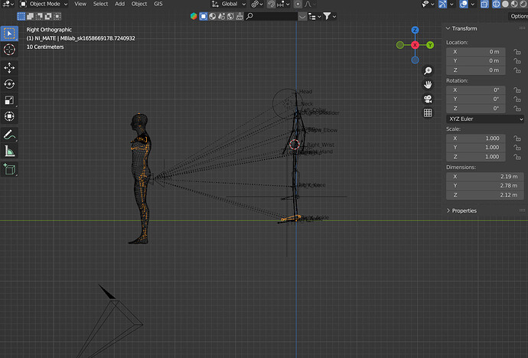Click the search field

pyautogui.click(x=271, y=16)
